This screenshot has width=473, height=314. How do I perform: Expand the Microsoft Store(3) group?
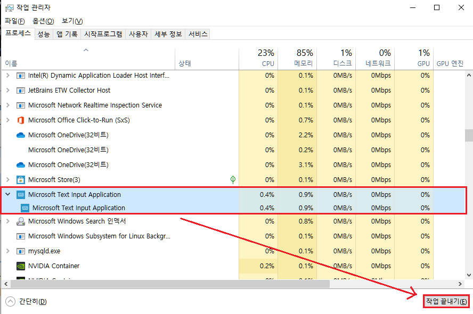pos(8,179)
